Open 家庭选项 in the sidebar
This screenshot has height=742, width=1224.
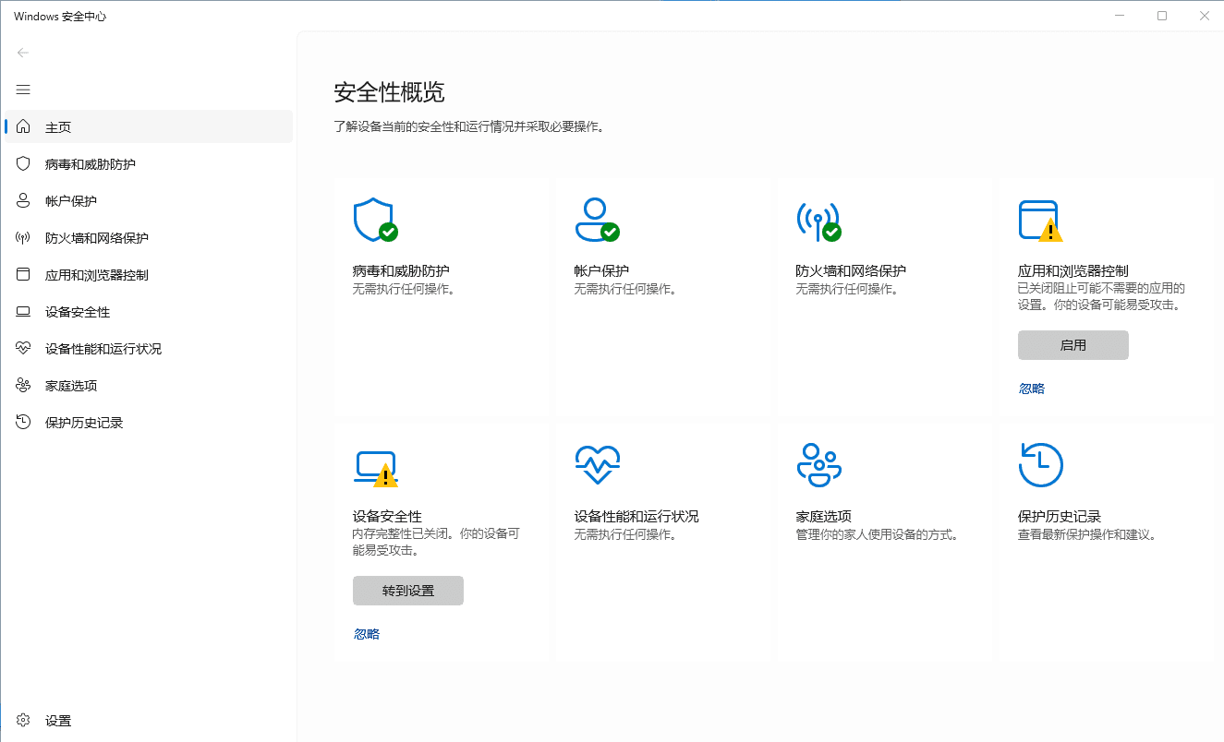tap(149, 385)
